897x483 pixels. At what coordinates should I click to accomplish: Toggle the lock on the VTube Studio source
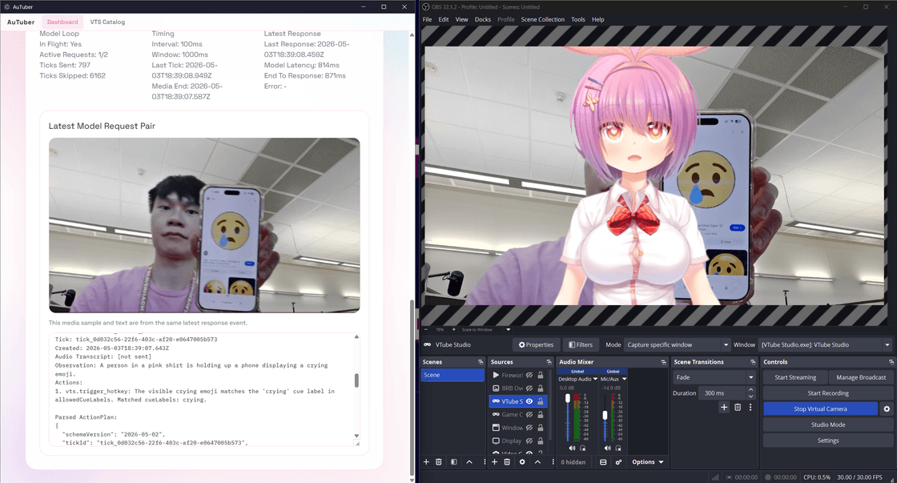coord(541,402)
